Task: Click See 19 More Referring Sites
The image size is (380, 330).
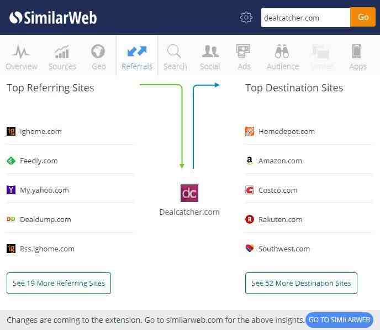Action: [x=59, y=283]
